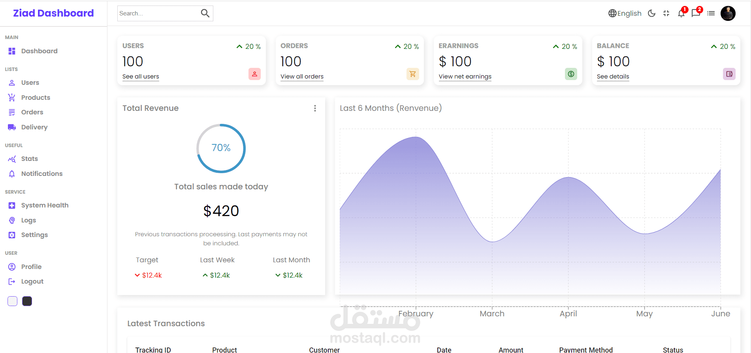Open the Profile menu item

[31, 267]
